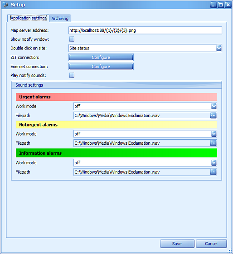233x254 pixels.
Task: Expand Information alarms Work mode dropdown
Action: pos(214,163)
